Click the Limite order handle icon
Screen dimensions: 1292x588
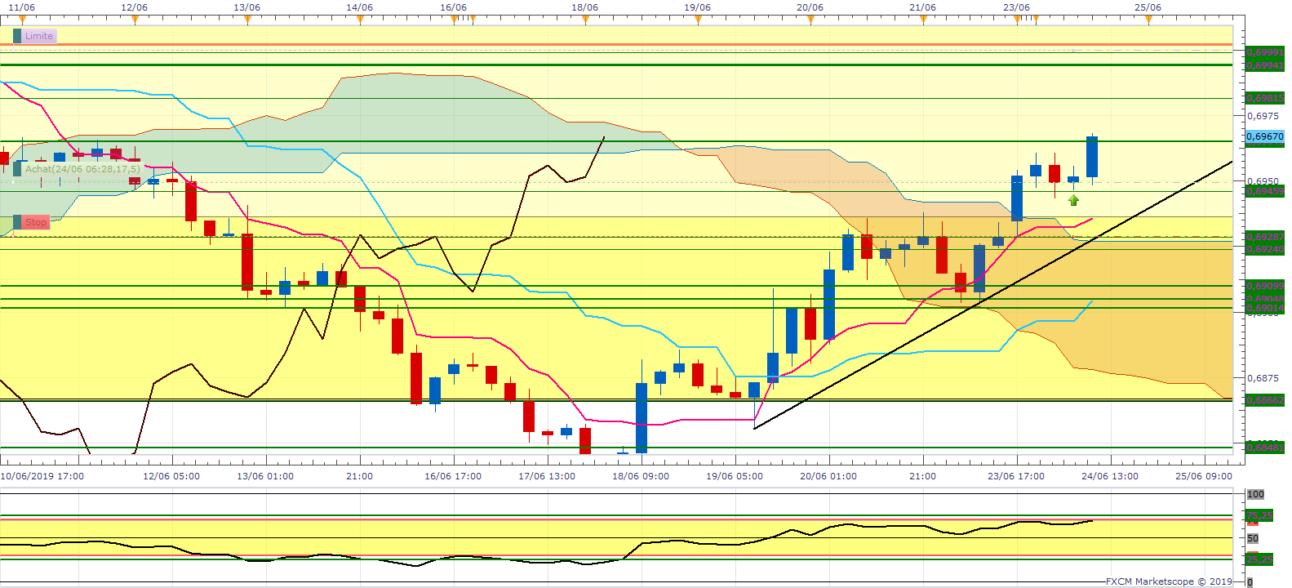(x=17, y=36)
